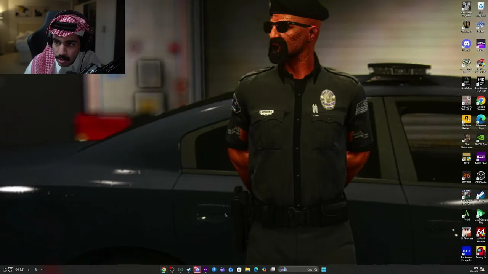Screen dimensions: 488x274
Task: Open the NVIDIA App desktop shortcut
Action: point(481,140)
